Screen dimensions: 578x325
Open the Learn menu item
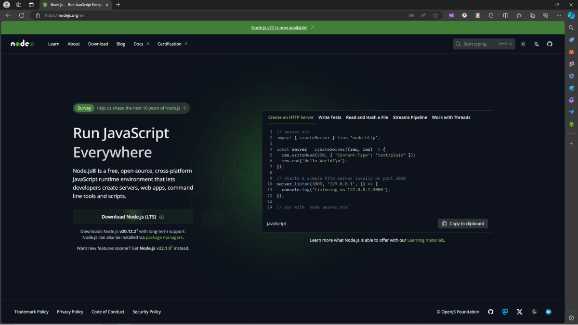pyautogui.click(x=53, y=44)
